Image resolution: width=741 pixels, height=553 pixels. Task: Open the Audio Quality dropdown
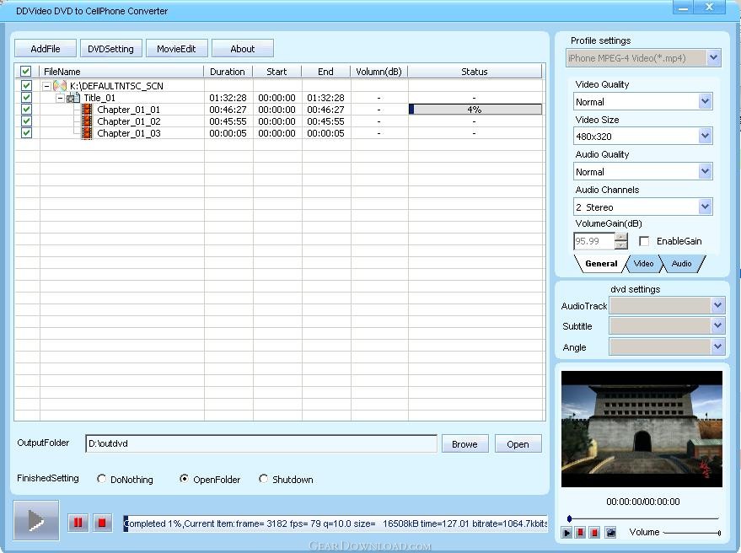pyautogui.click(x=705, y=171)
